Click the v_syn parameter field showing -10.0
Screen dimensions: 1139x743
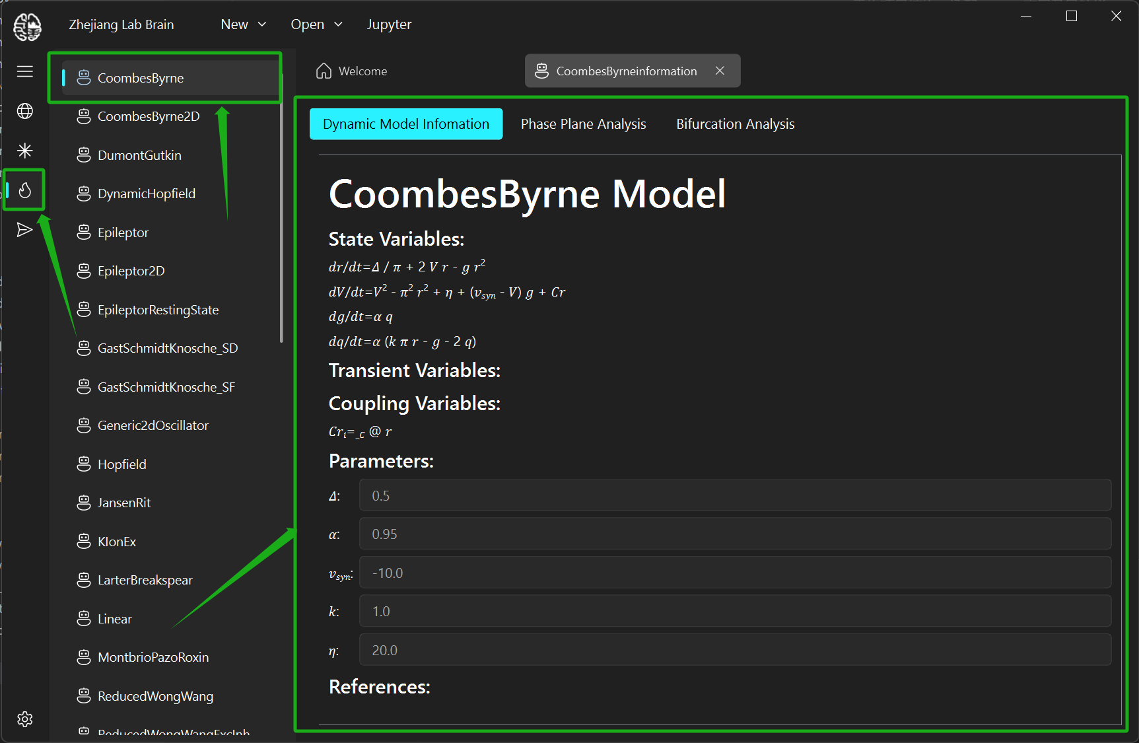[x=735, y=573]
